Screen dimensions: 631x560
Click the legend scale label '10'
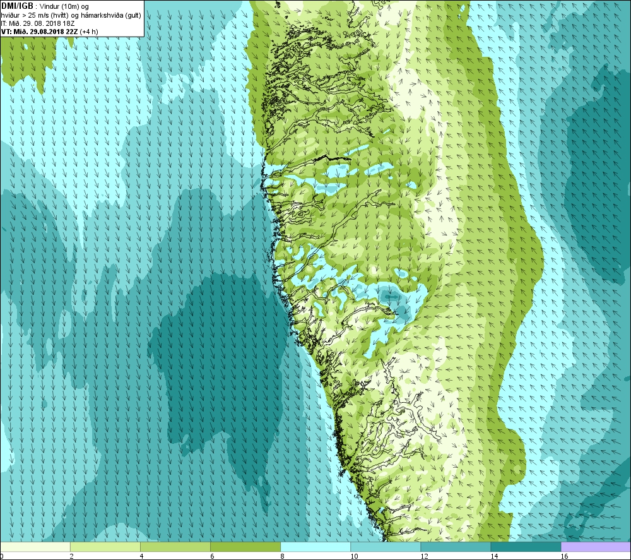[354, 556]
